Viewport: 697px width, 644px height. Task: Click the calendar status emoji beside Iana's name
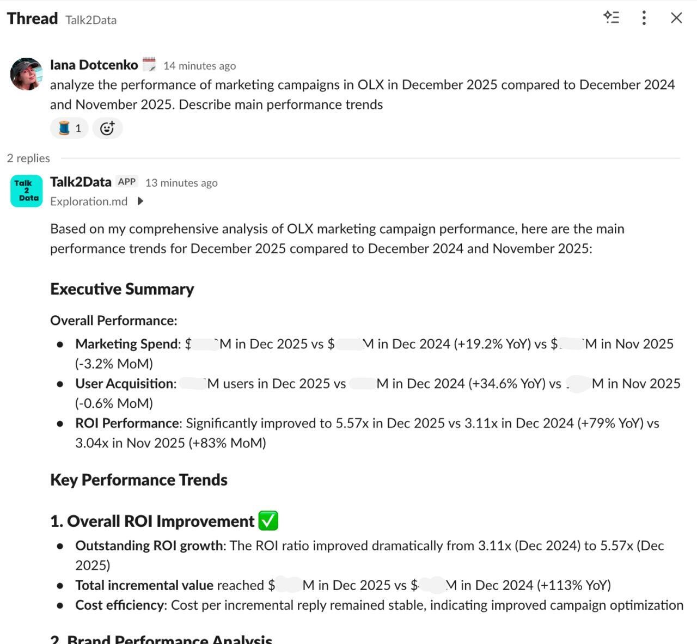pyautogui.click(x=149, y=65)
